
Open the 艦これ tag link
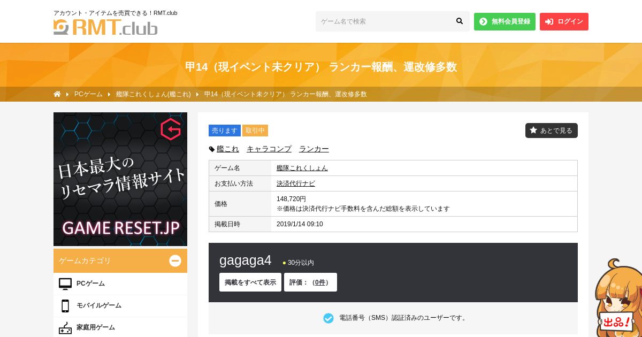pyautogui.click(x=228, y=149)
